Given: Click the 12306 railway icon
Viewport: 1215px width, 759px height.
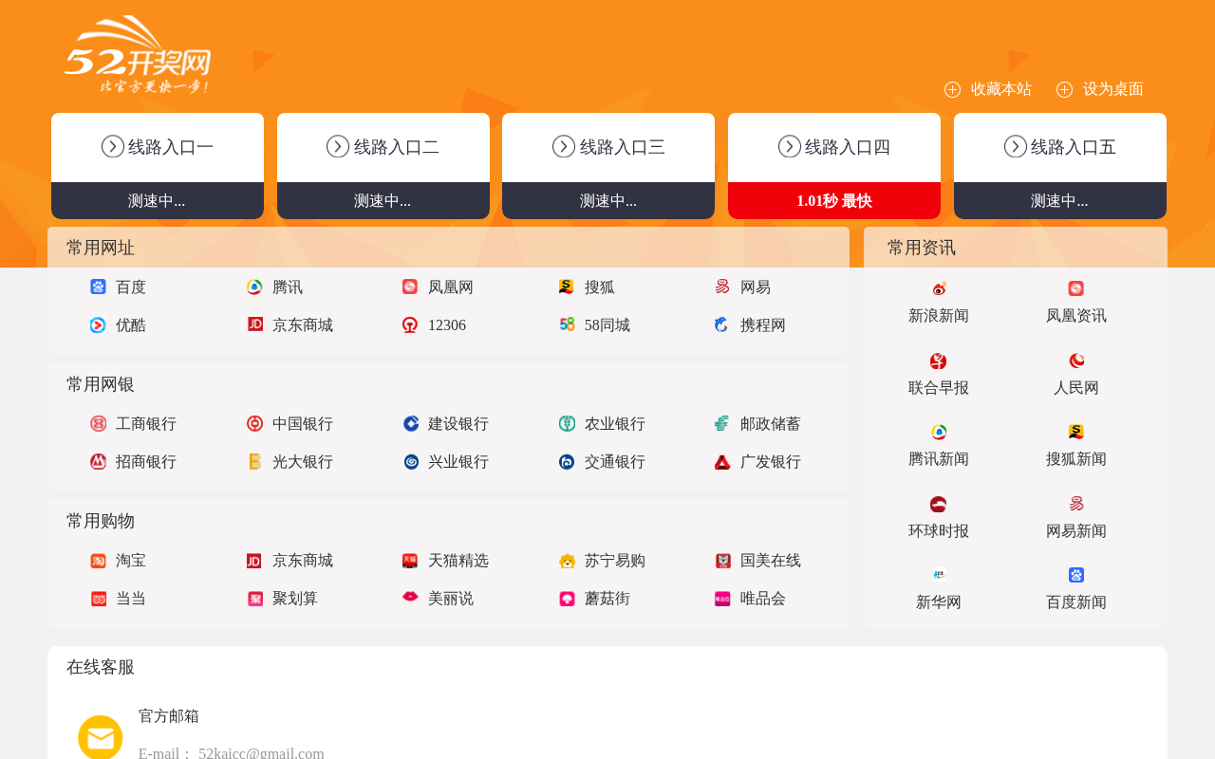Looking at the screenshot, I should (410, 324).
